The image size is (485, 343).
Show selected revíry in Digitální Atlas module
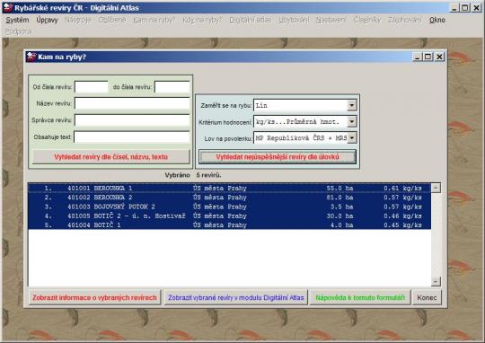pos(236,297)
